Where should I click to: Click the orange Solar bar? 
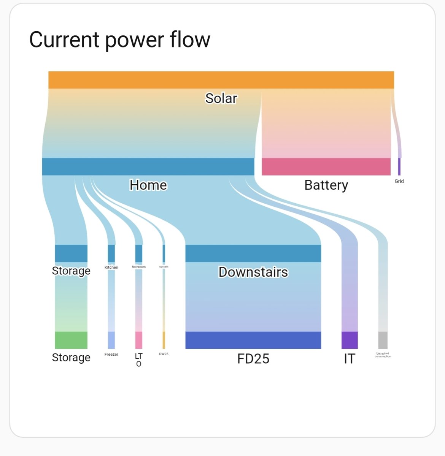[221, 80]
